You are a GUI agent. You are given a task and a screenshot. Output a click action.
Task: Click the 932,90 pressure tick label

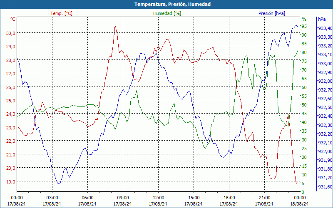pyautogui.click(x=325, y=72)
